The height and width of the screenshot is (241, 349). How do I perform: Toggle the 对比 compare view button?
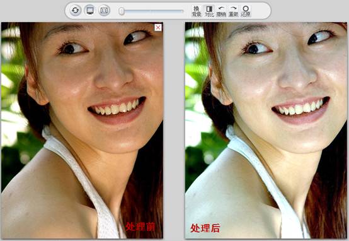tap(209, 11)
